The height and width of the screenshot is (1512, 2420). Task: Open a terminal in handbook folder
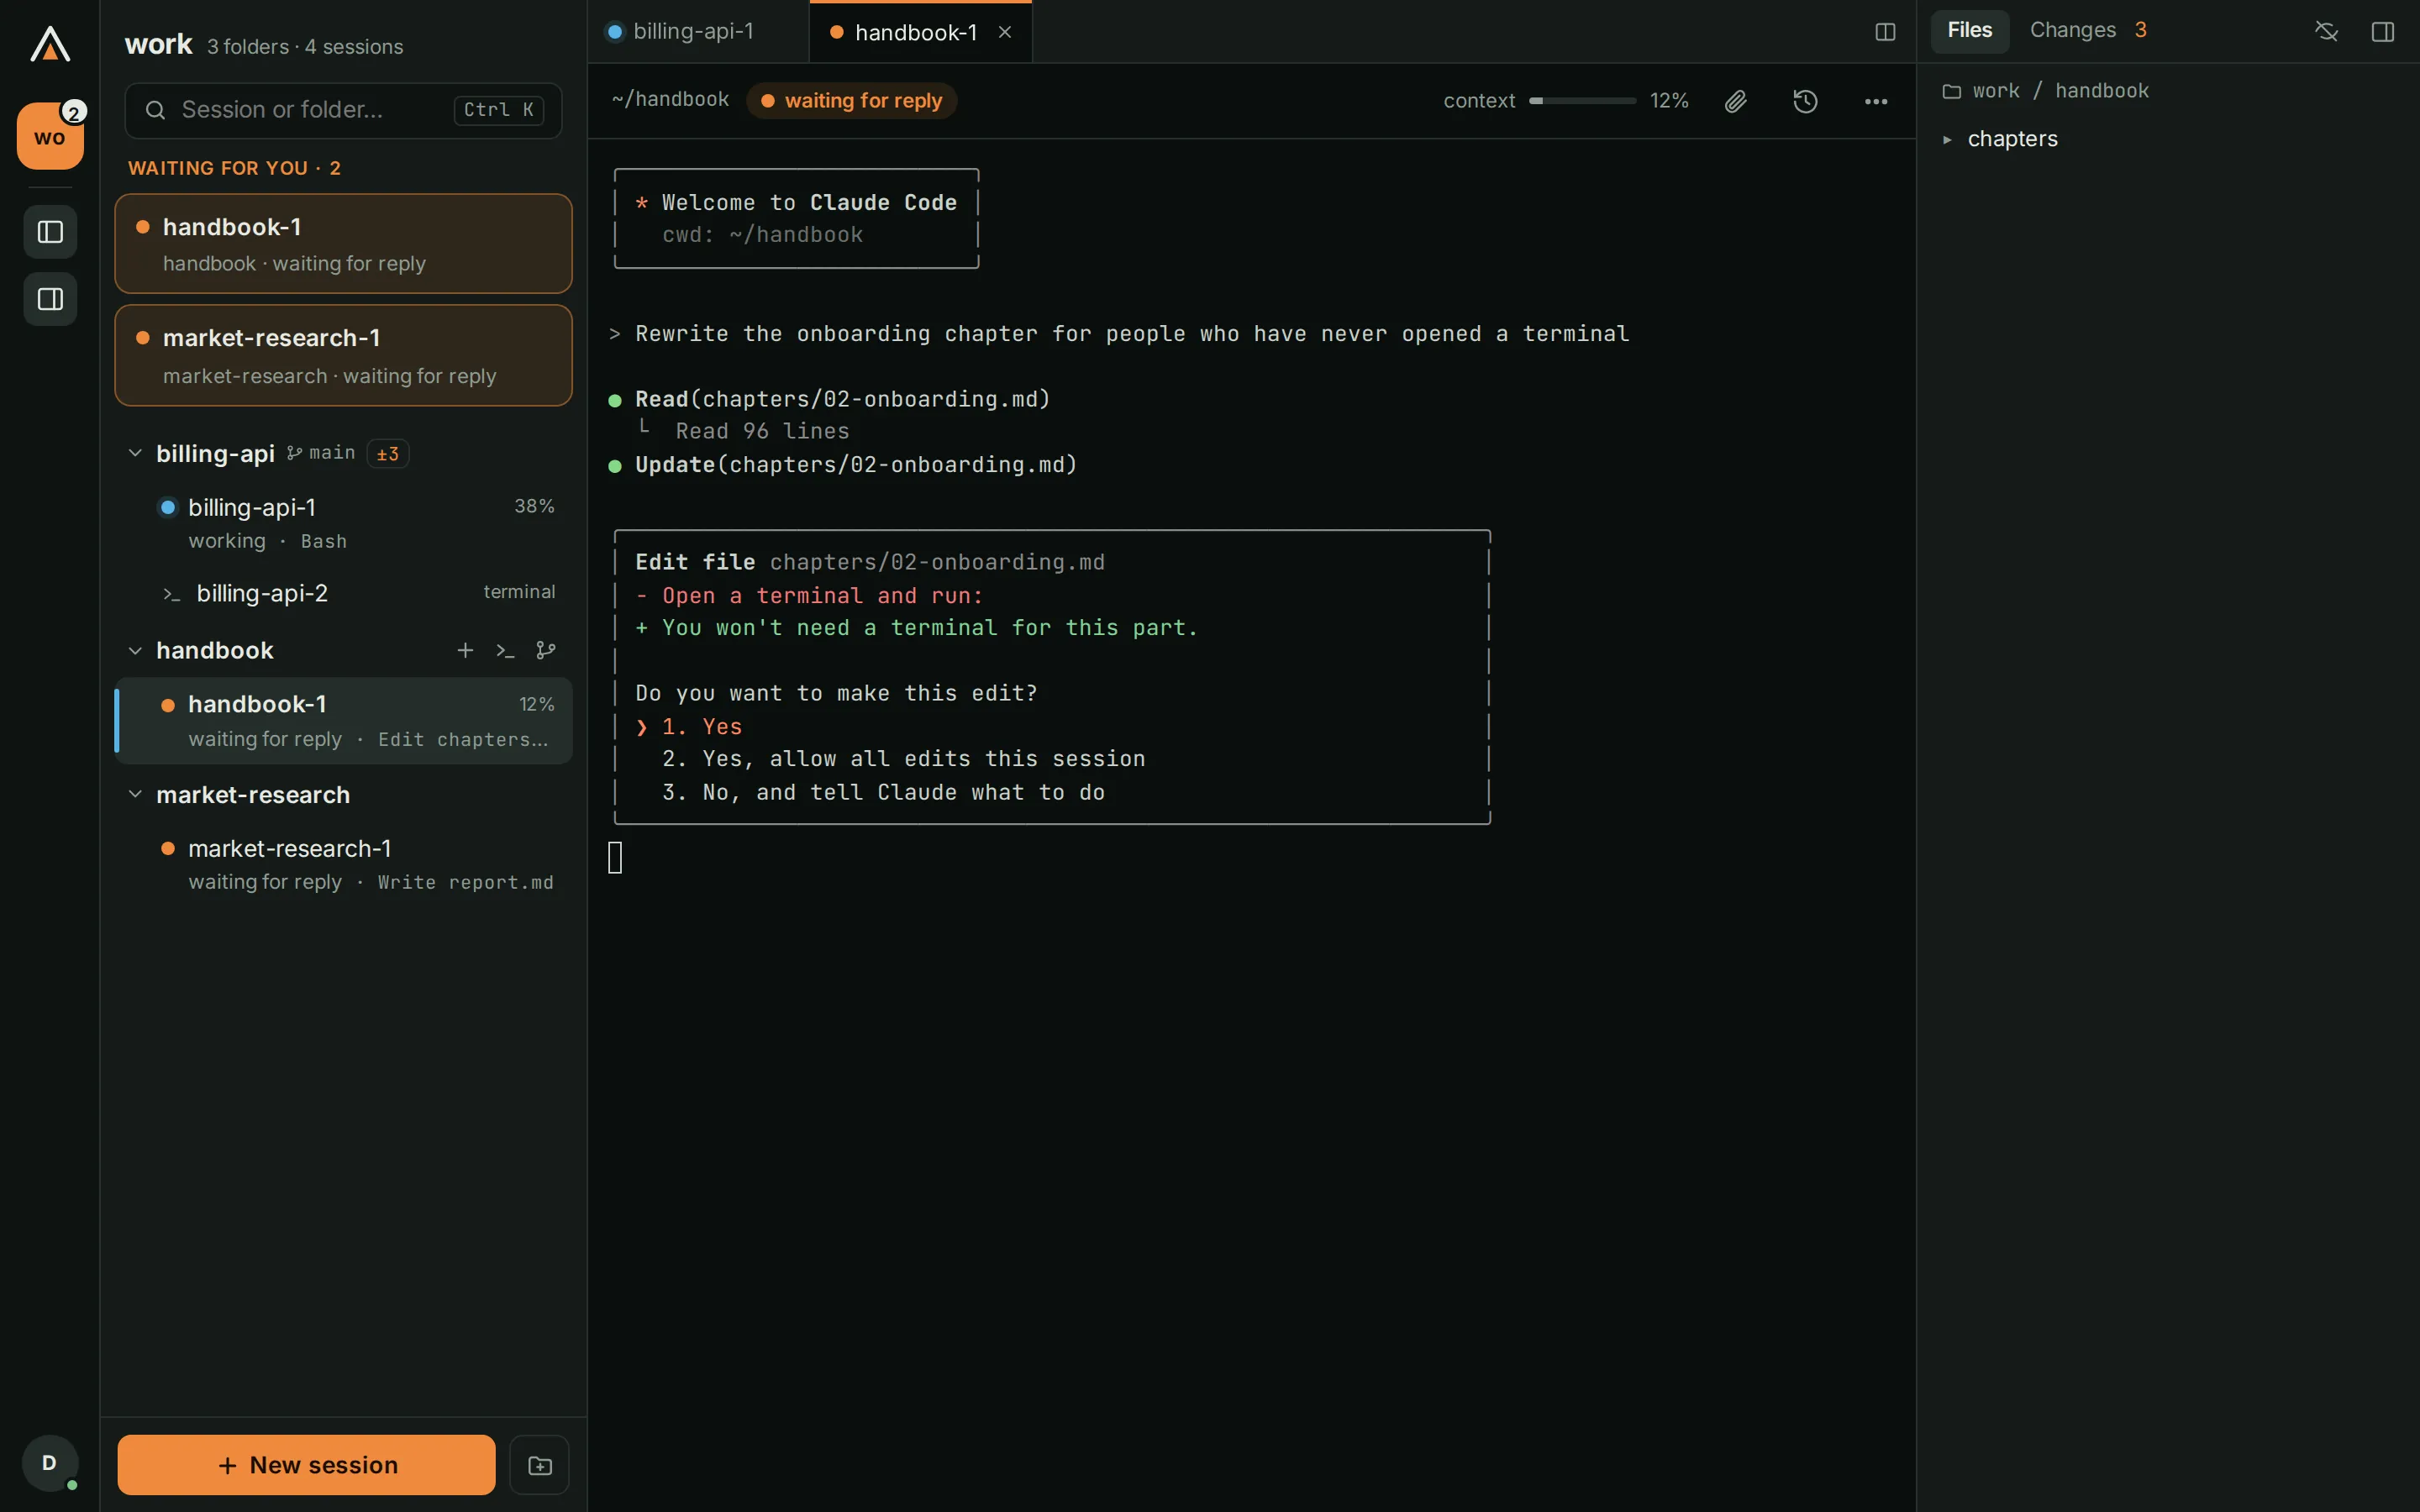coord(505,650)
